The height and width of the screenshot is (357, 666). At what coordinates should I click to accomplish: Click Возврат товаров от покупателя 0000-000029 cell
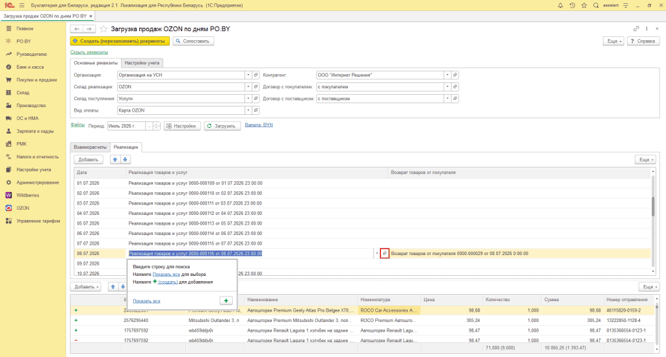pos(519,254)
